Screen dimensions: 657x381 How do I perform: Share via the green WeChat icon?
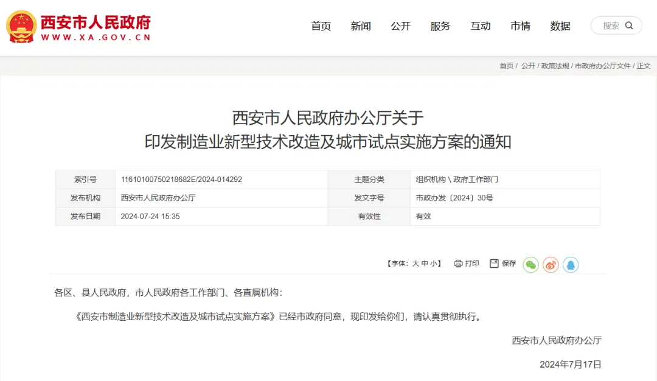click(530, 265)
